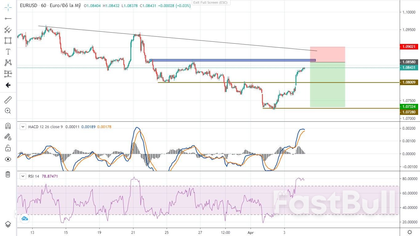Open the forecasting and position tools
This screenshot has width=420, height=236.
pyautogui.click(x=8, y=74)
